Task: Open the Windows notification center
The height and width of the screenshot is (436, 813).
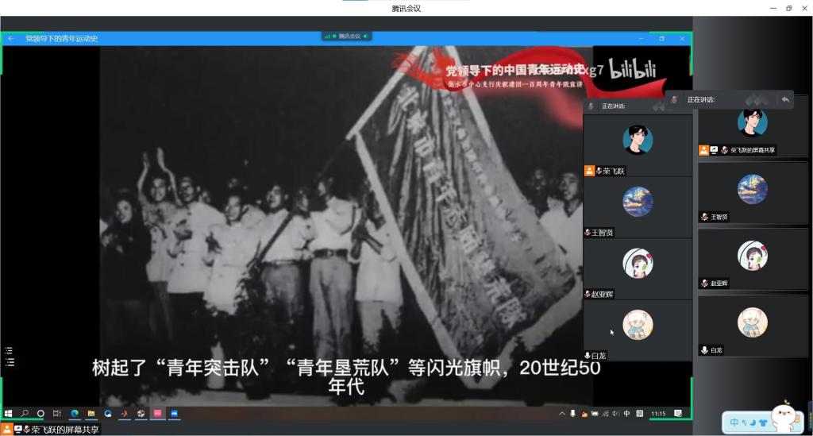Action: 679,414
